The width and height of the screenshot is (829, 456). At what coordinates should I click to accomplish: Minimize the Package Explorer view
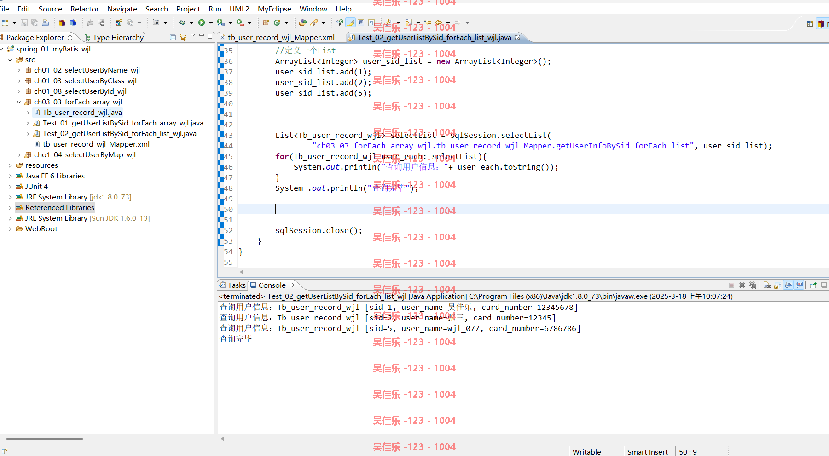tap(201, 36)
